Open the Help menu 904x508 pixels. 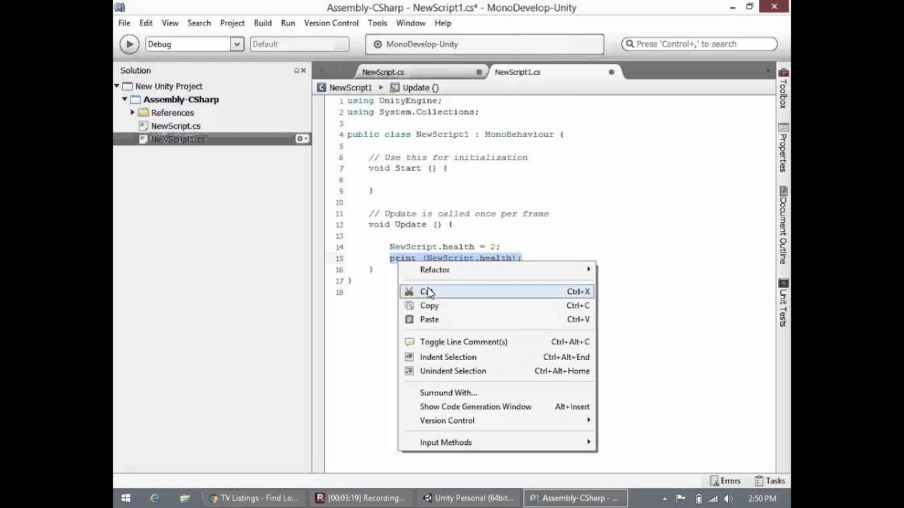click(x=443, y=23)
